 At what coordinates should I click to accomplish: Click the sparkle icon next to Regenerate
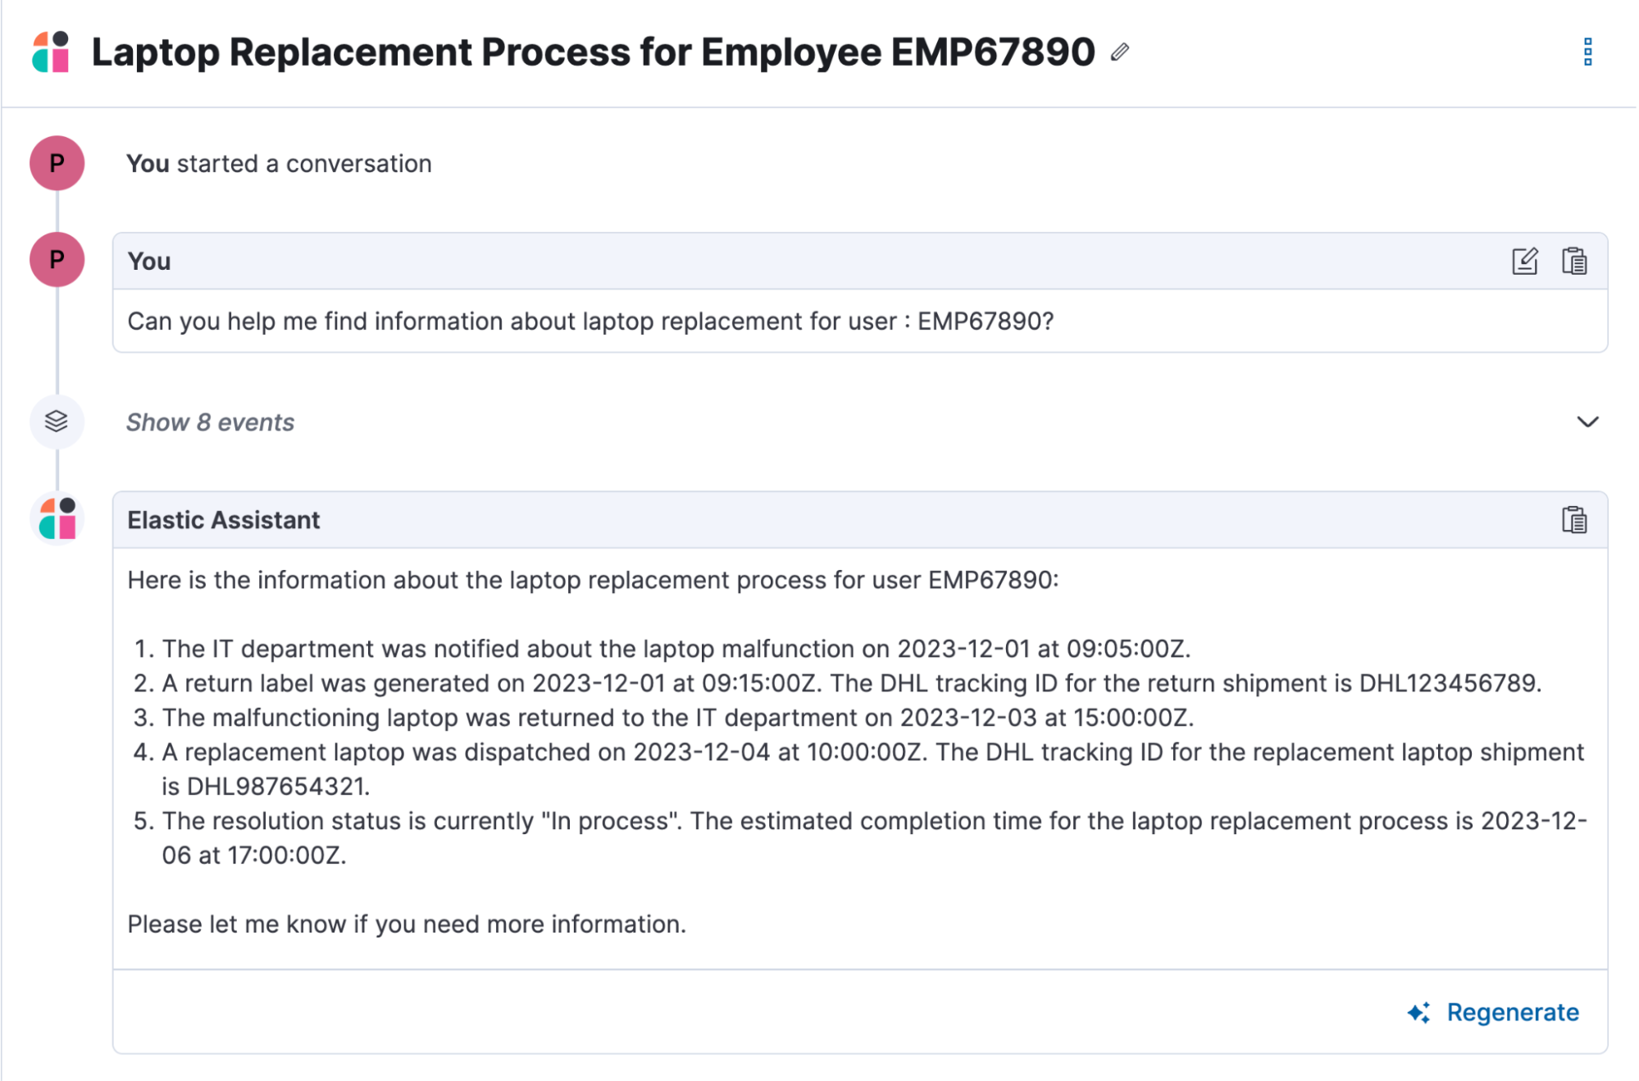[x=1419, y=1013]
